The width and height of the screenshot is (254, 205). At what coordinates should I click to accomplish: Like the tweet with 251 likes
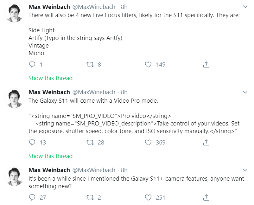coord(148,197)
